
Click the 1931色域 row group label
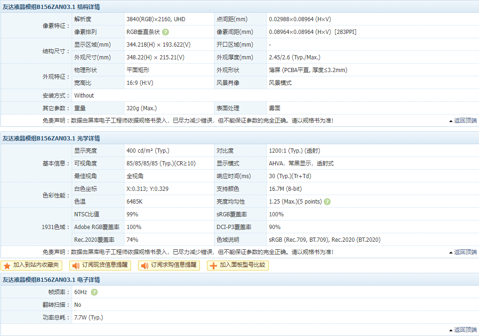[x=56, y=227]
